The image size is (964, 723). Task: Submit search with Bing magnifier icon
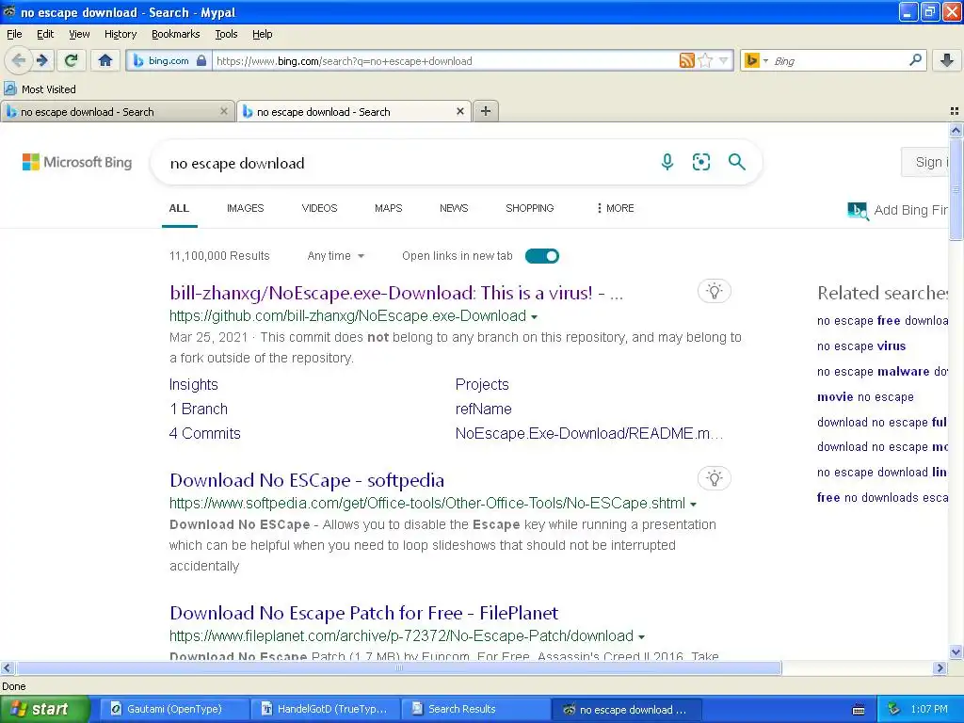[x=736, y=162]
